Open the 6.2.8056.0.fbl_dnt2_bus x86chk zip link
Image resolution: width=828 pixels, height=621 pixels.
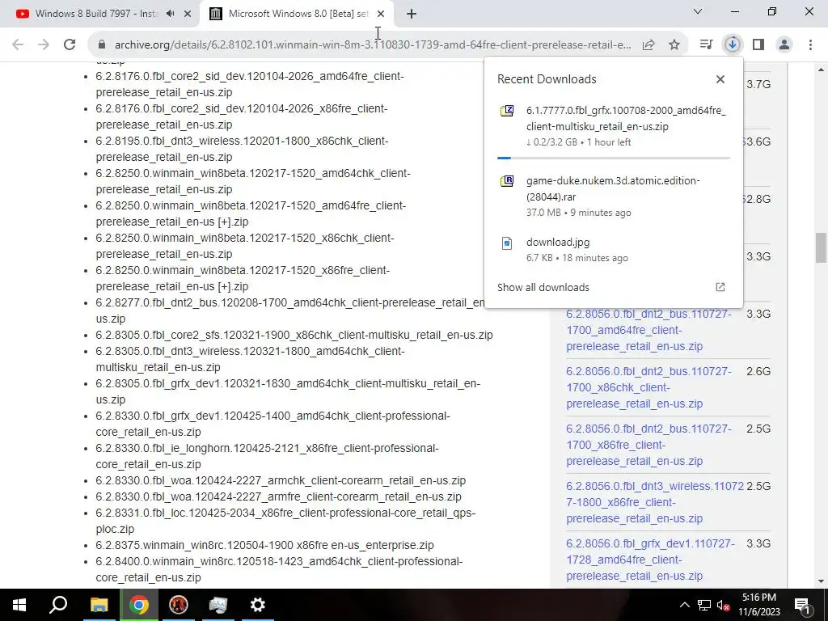[x=649, y=387]
